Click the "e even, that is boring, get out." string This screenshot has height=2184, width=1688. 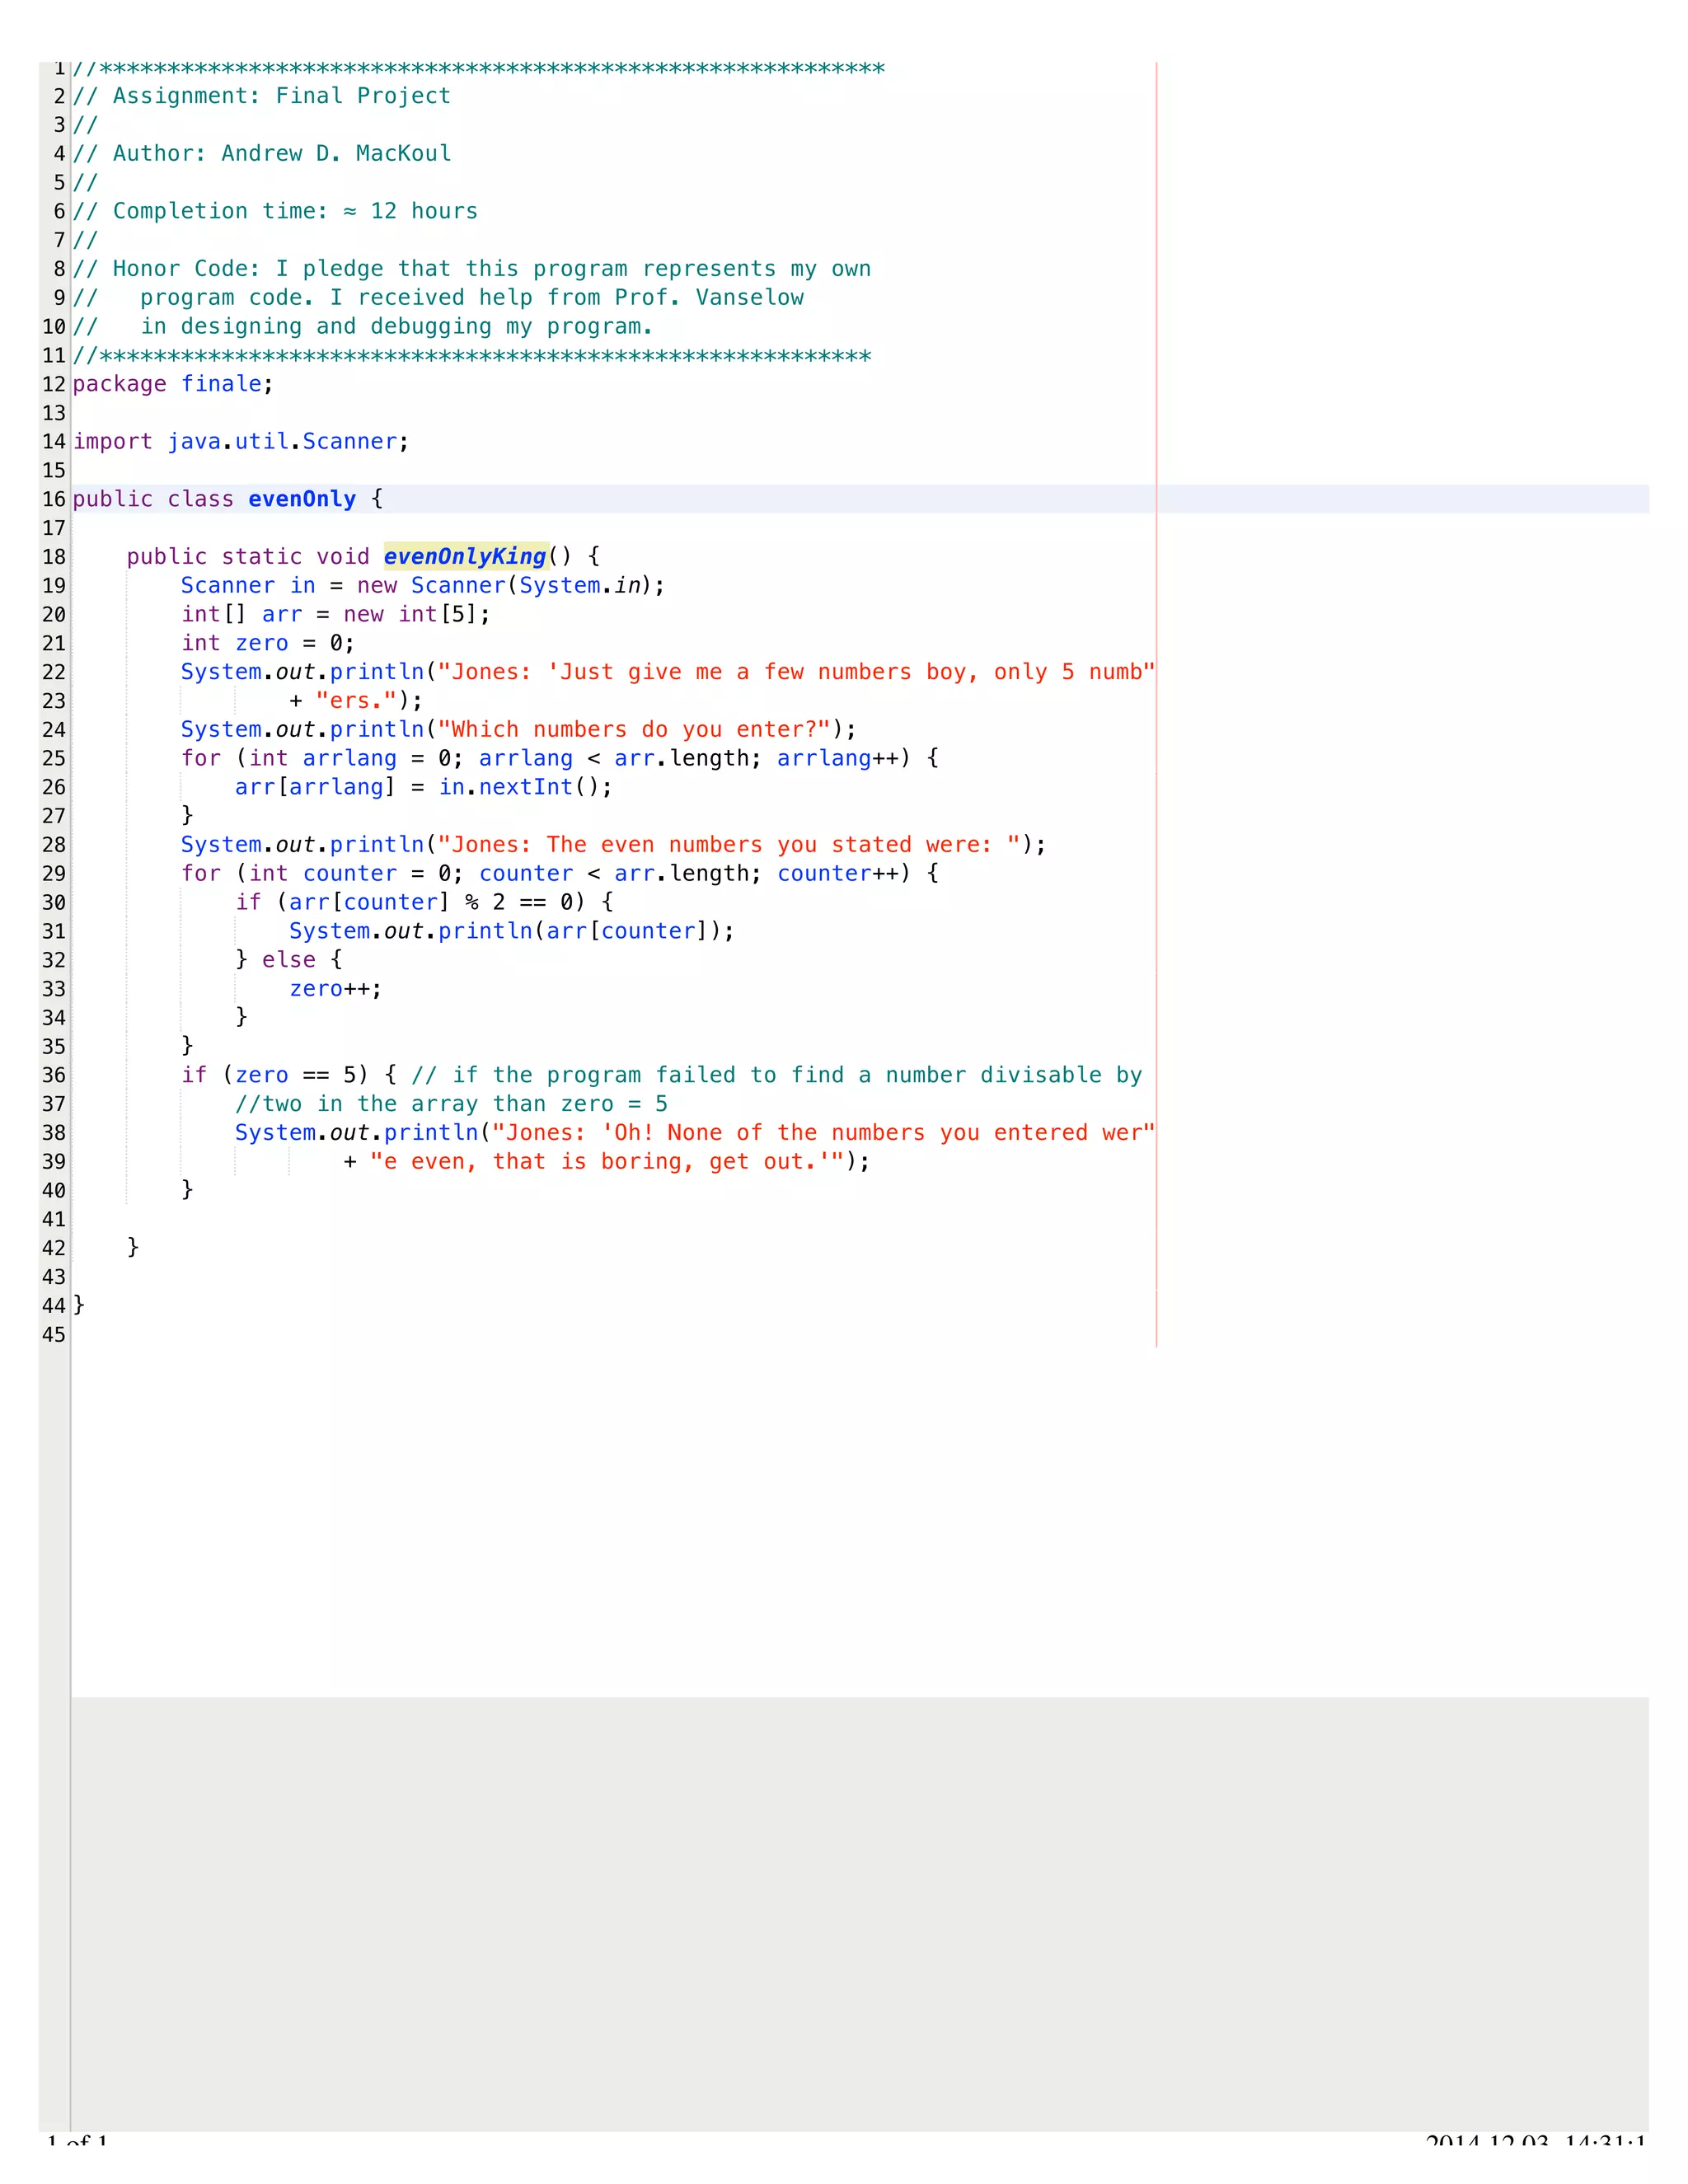[x=607, y=1162]
